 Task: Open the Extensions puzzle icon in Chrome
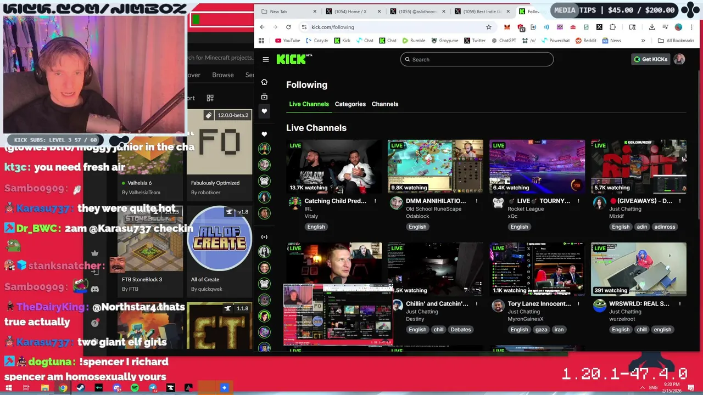(x=613, y=27)
